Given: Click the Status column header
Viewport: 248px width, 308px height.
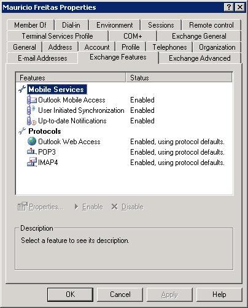Looking at the screenshot, I should 179,78.
